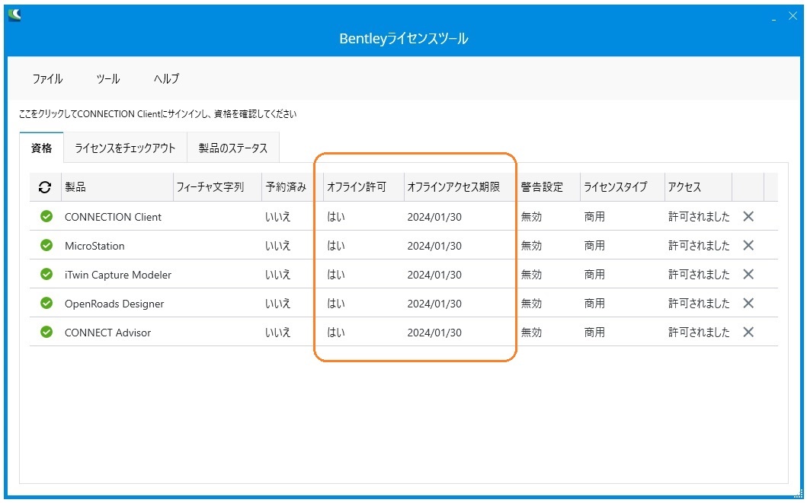
Task: Select the 資格 tab
Action: point(41,148)
